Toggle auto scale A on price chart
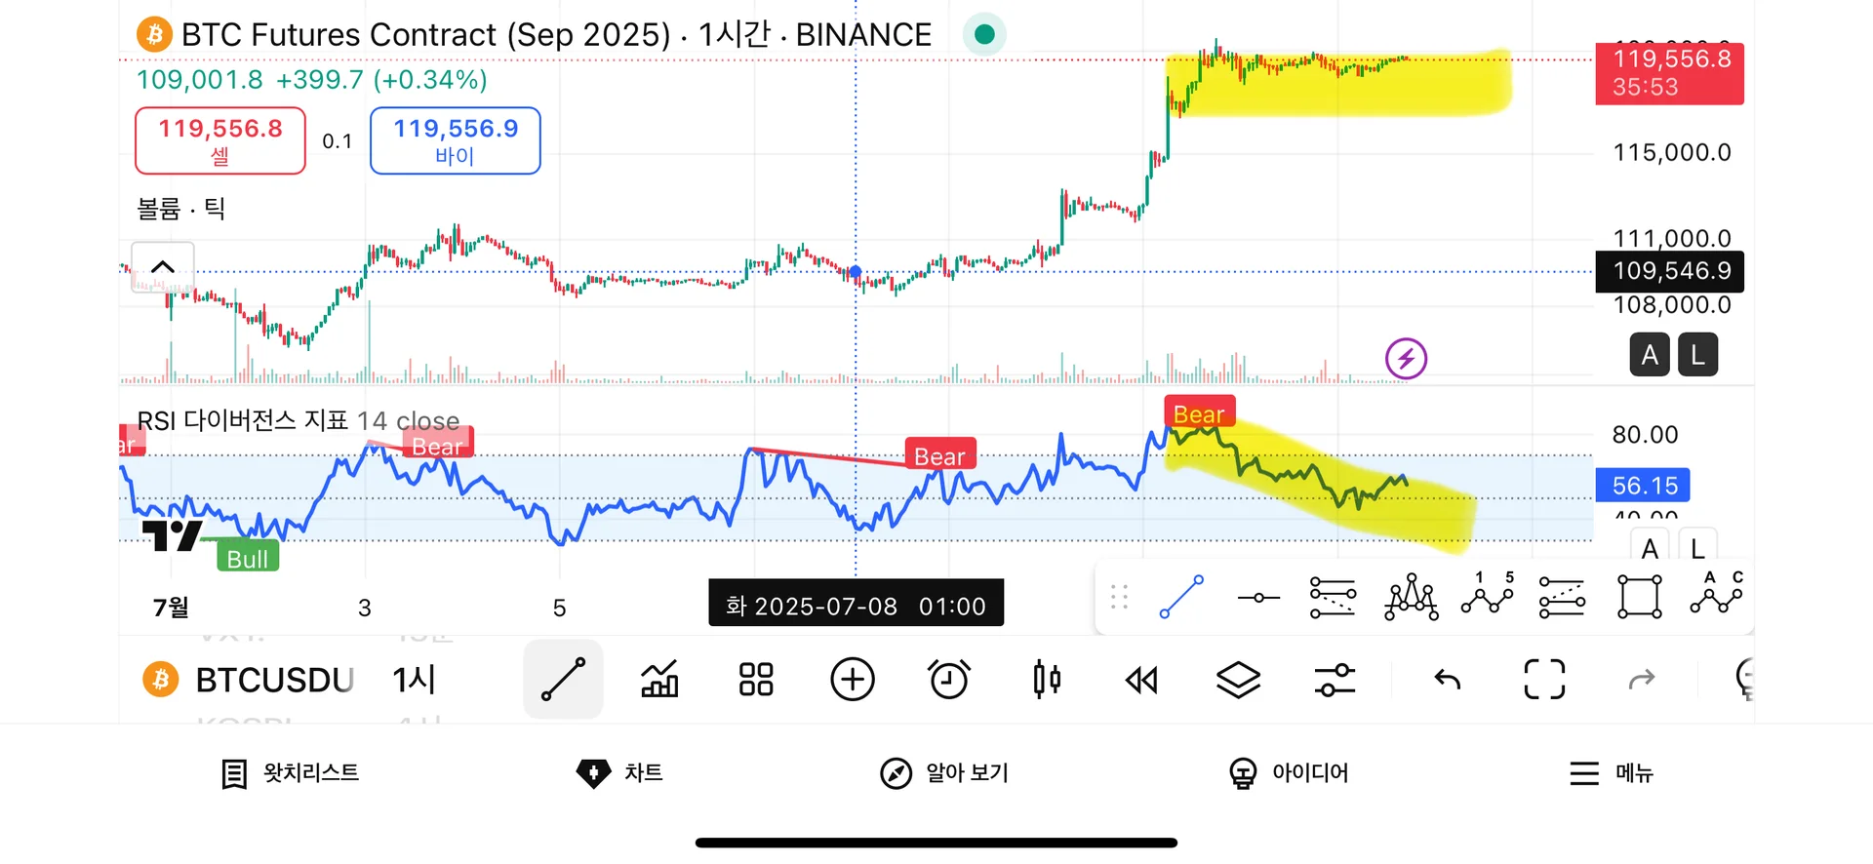Screen dimensions: 1873x864 click(x=1650, y=355)
